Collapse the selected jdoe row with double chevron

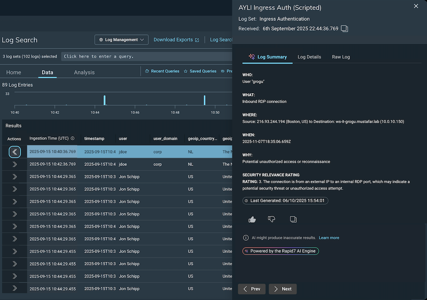tap(14, 152)
